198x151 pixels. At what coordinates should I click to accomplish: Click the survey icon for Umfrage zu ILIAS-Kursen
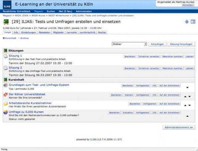click(6, 112)
